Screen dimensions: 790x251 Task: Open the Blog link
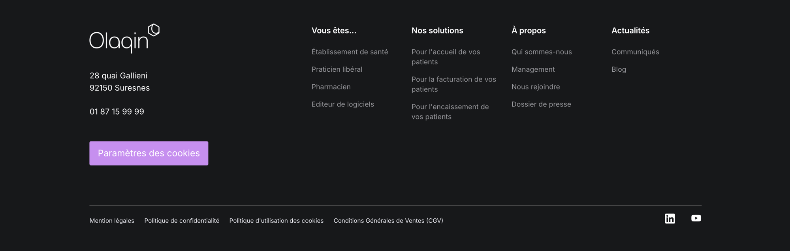pos(619,69)
